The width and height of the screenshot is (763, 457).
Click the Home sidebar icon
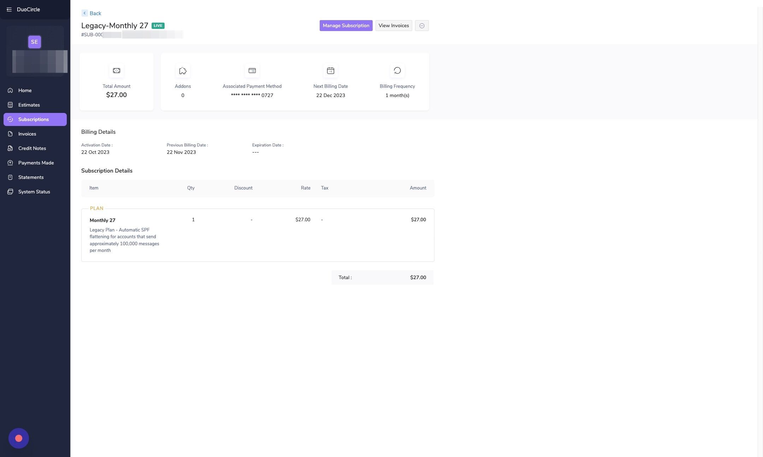click(x=10, y=90)
